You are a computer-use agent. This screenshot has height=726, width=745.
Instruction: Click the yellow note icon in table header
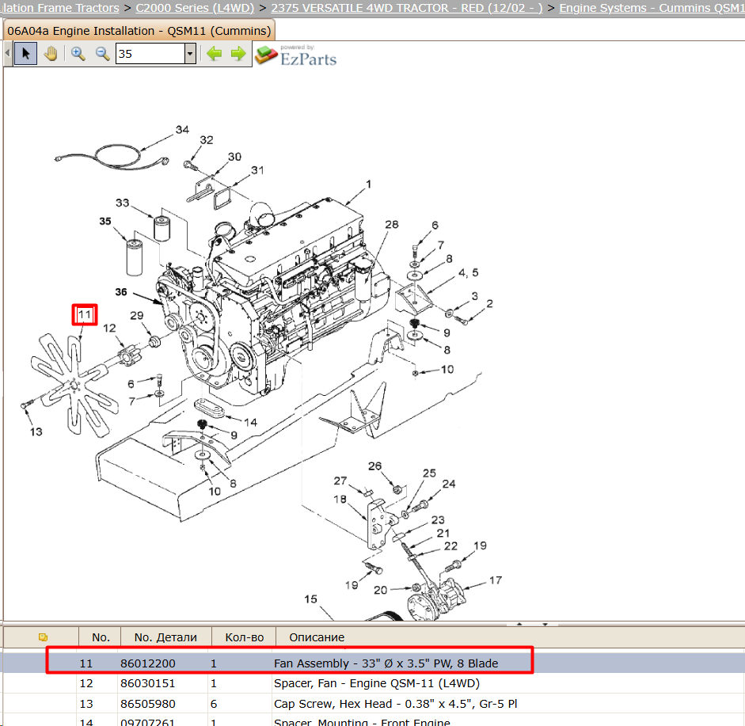[43, 637]
